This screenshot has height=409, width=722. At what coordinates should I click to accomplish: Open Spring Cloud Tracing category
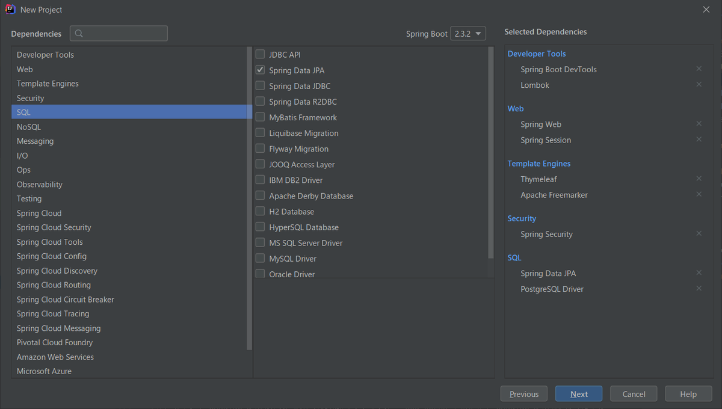click(129, 313)
